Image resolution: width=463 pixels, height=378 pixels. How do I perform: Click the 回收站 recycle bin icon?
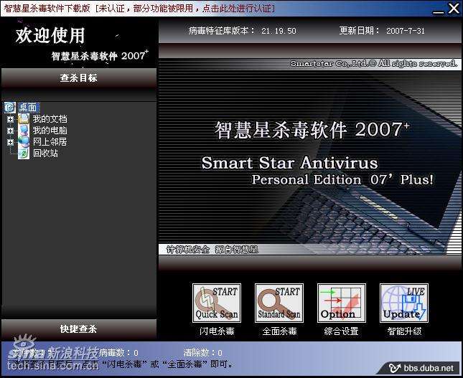[x=24, y=153]
